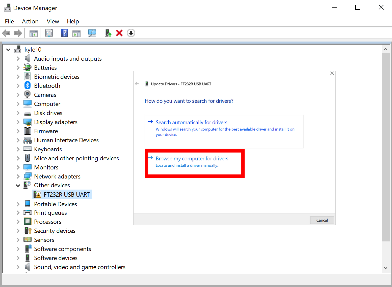Screen dimensions: 392x287
Task: Click the Security devices key icon
Action: point(28,231)
